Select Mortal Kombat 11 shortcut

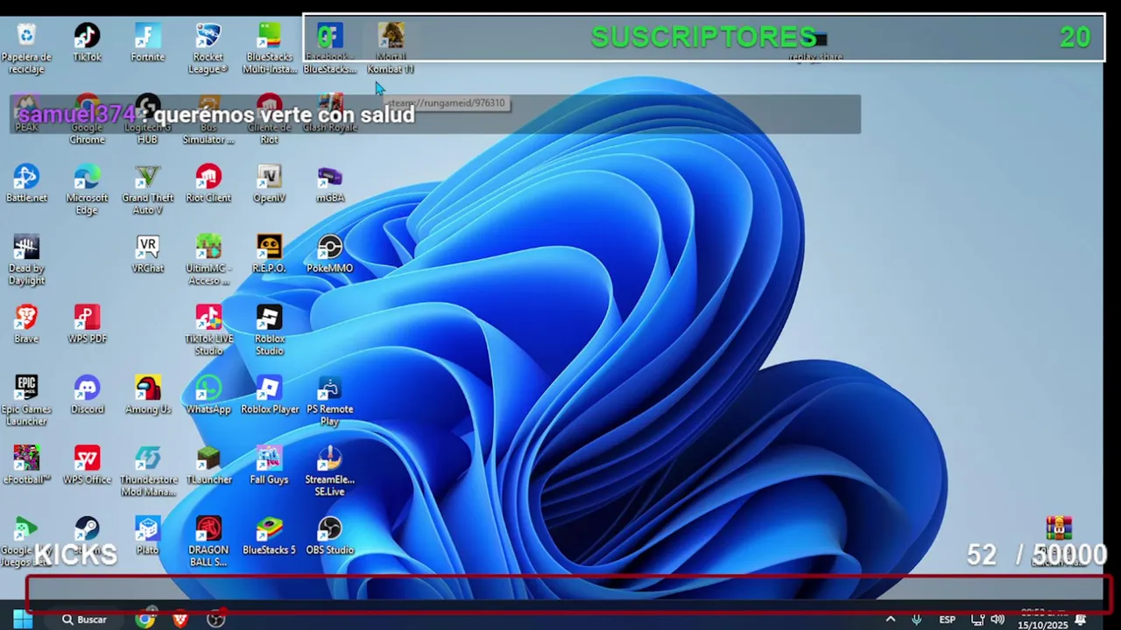[x=391, y=48]
